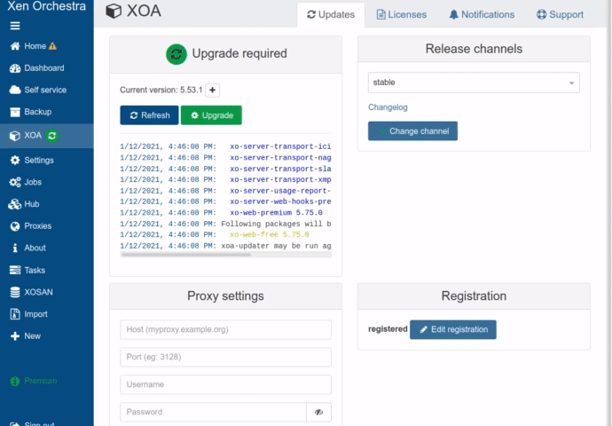The height and width of the screenshot is (426, 612).
Task: Click the green Upgrade required status icon
Action: [x=176, y=54]
